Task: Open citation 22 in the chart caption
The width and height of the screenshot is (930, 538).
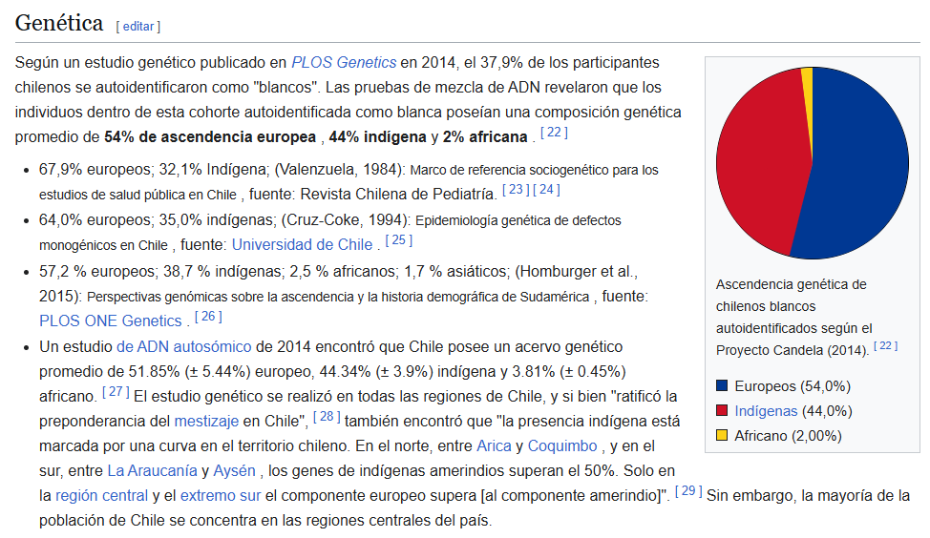Action: (x=885, y=345)
